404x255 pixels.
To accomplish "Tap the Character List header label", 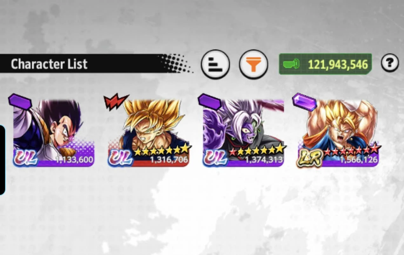I will [x=49, y=64].
